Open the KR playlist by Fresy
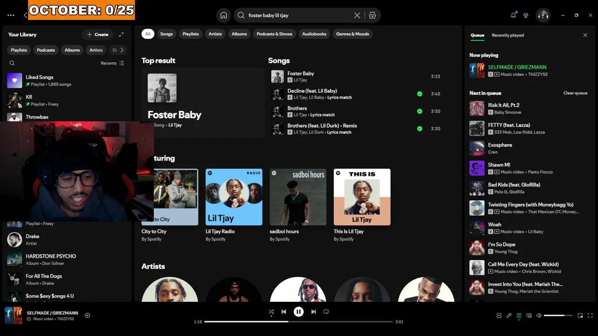 65,100
